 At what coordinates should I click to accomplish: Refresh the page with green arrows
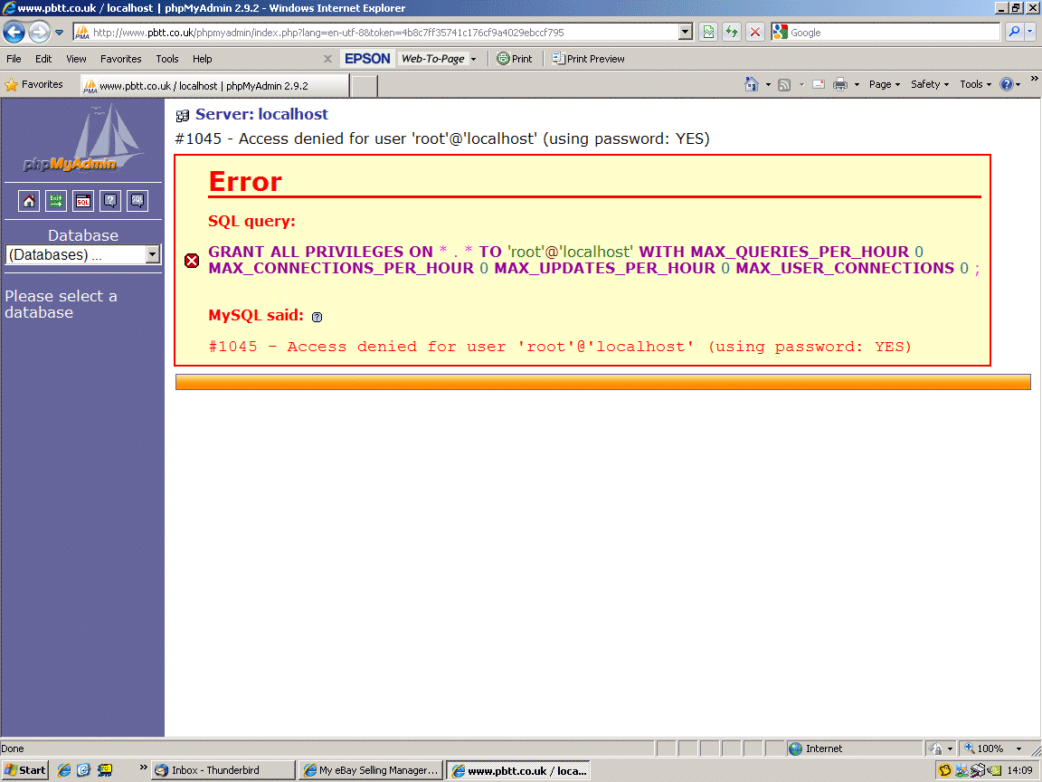[x=732, y=32]
